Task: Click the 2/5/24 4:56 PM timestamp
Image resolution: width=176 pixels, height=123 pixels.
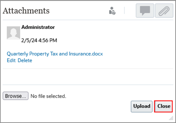Action: (x=39, y=40)
